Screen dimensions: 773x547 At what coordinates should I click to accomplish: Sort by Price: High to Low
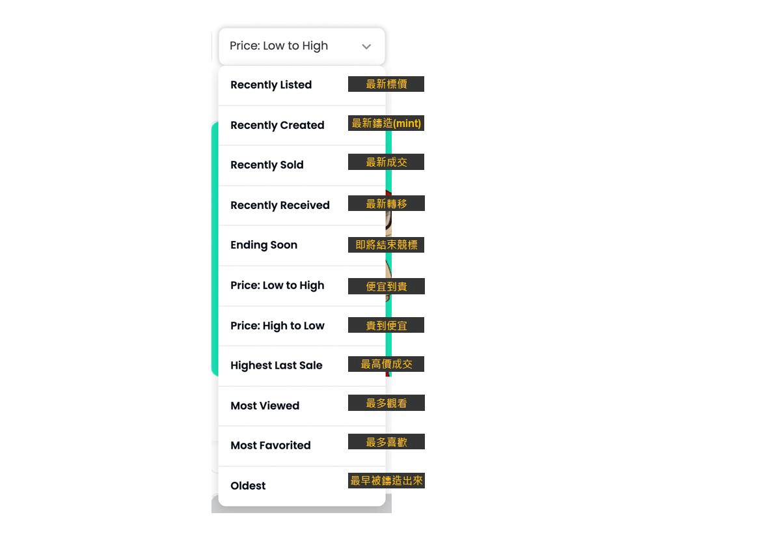click(x=302, y=326)
